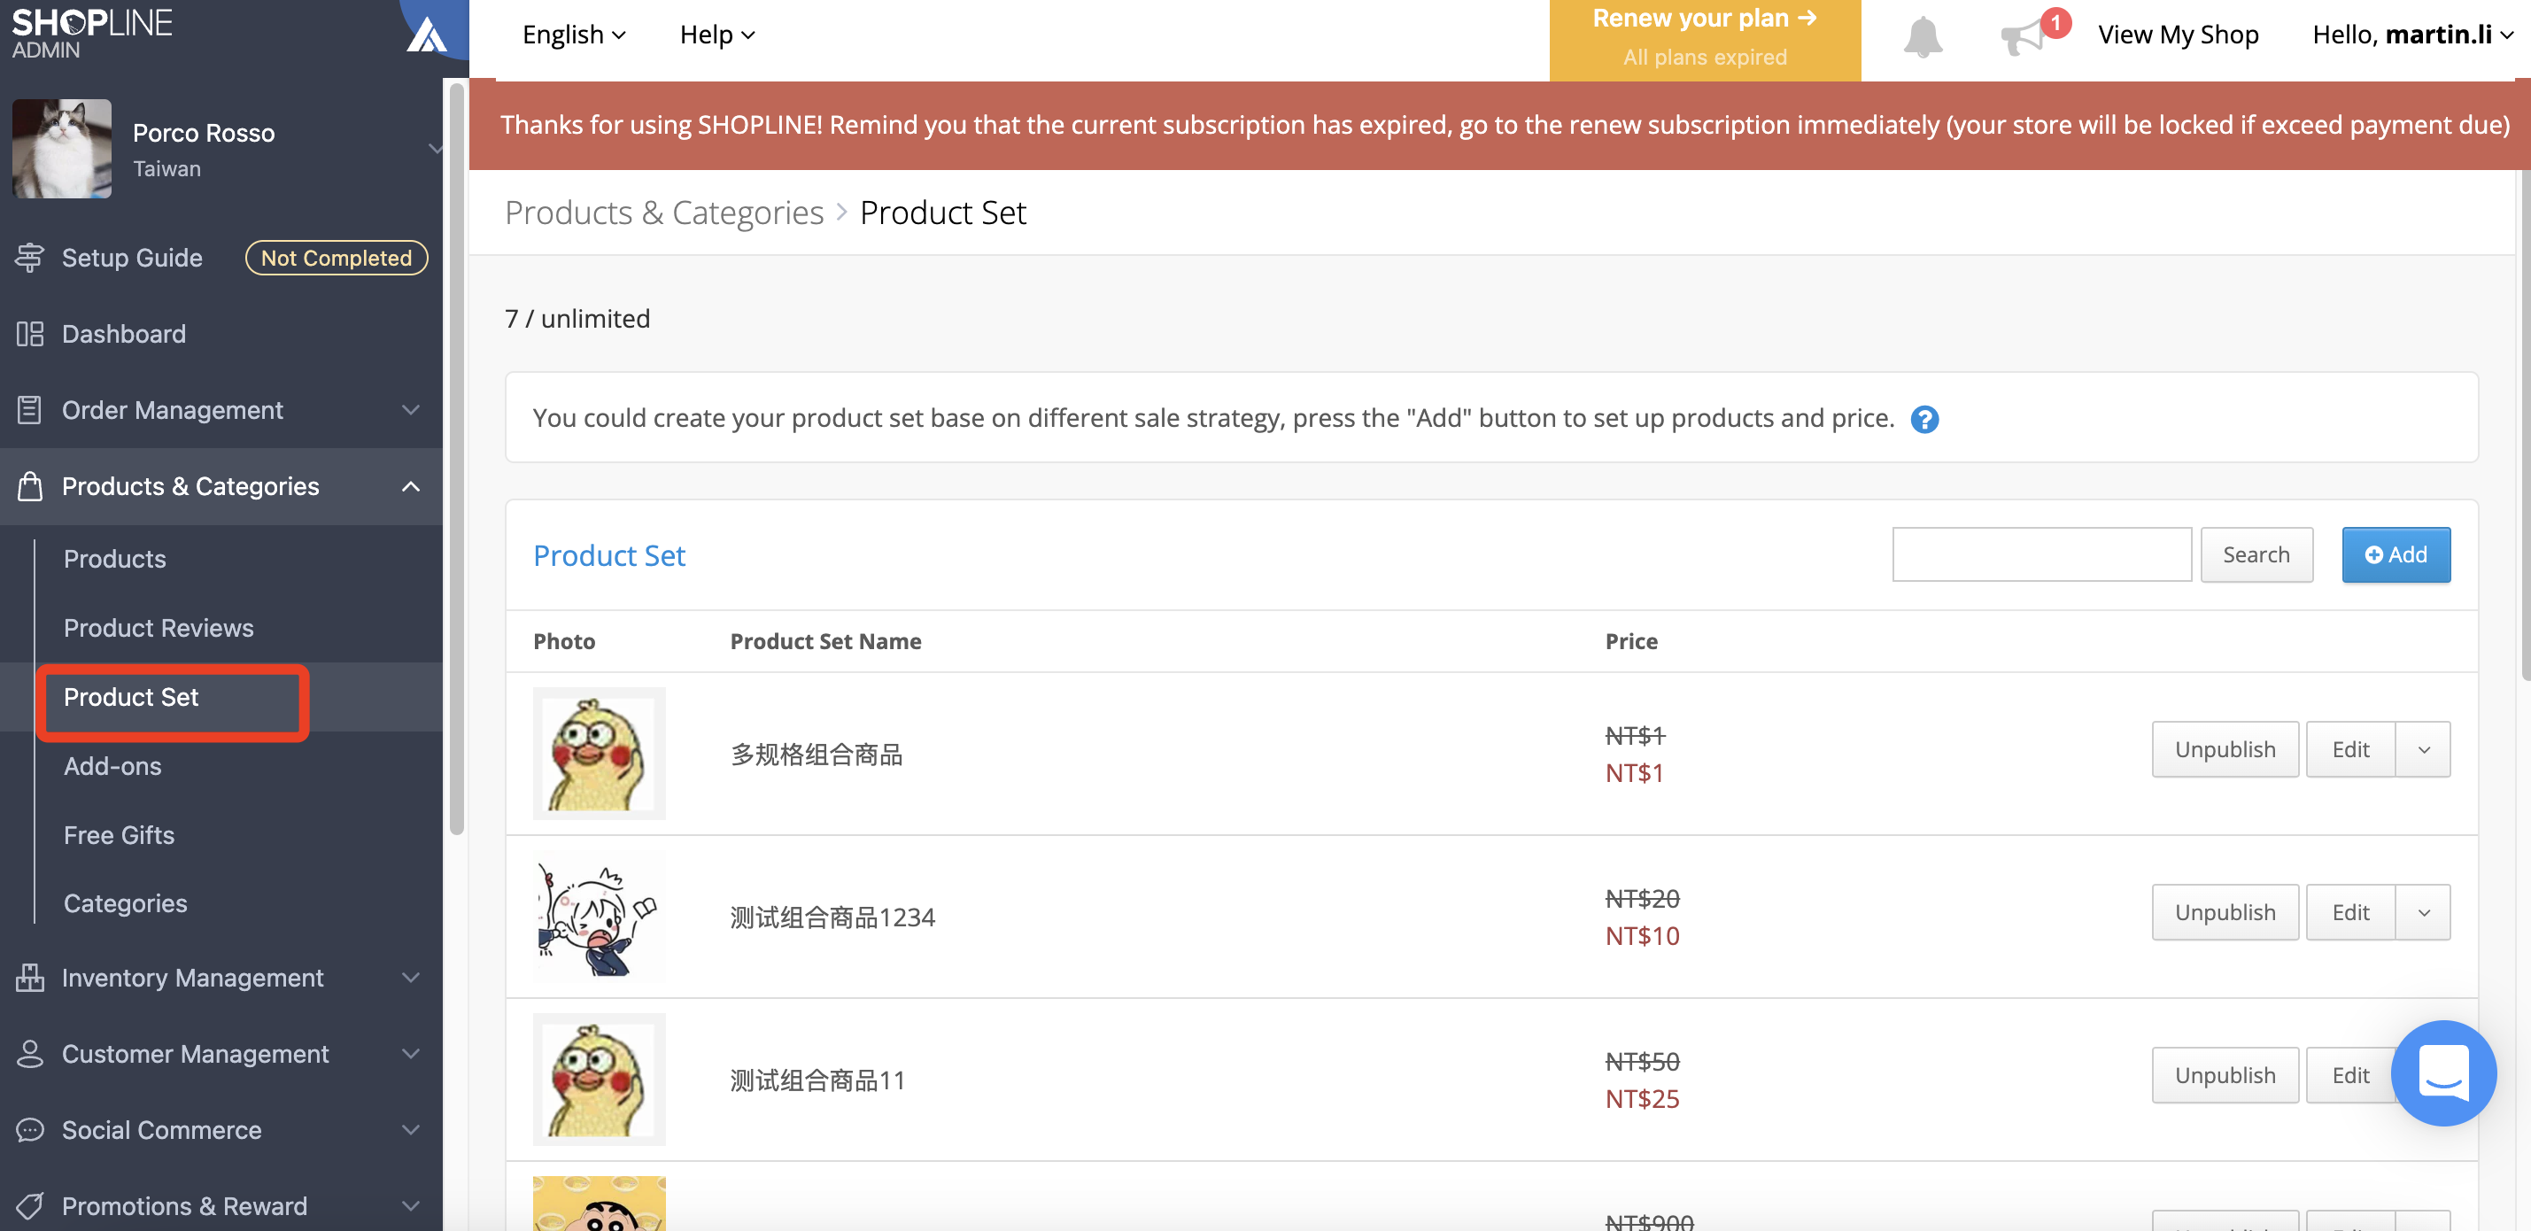Screen dimensions: 2531x1231
Task: Open Add-ons submenu item
Action: [x=112, y=766]
